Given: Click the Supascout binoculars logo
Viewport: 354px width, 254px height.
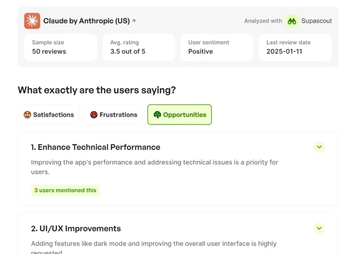Looking at the screenshot, I should [x=292, y=21].
